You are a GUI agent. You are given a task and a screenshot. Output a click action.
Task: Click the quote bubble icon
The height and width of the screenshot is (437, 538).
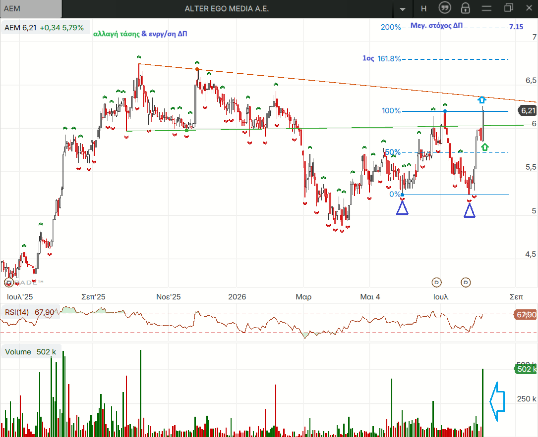click(445, 8)
